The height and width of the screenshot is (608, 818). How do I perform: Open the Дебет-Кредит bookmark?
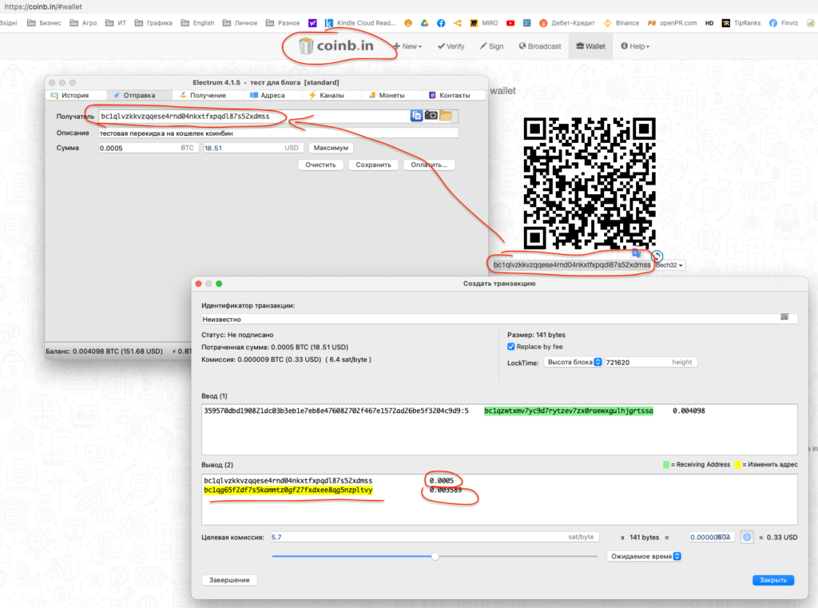click(x=567, y=23)
